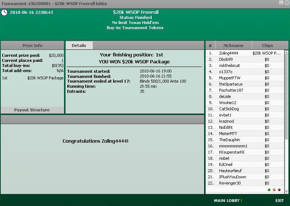Open the Payout Structure
290x206 pixels.
(32, 110)
